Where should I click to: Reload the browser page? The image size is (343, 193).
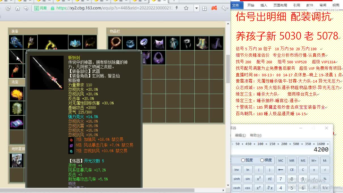8,8
